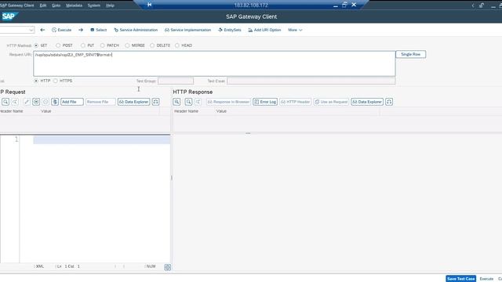
Task: Open the Metadata menu
Action: pyautogui.click(x=74, y=5)
